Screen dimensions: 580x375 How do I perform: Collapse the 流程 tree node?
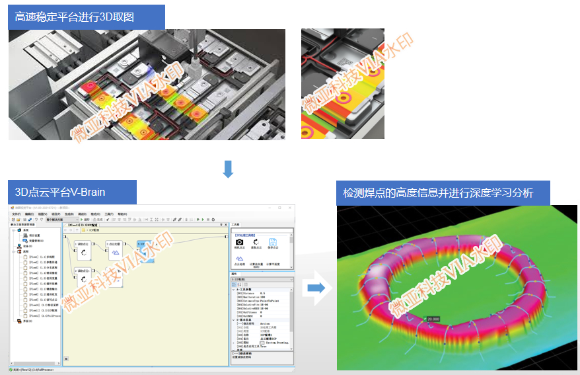point(13,251)
